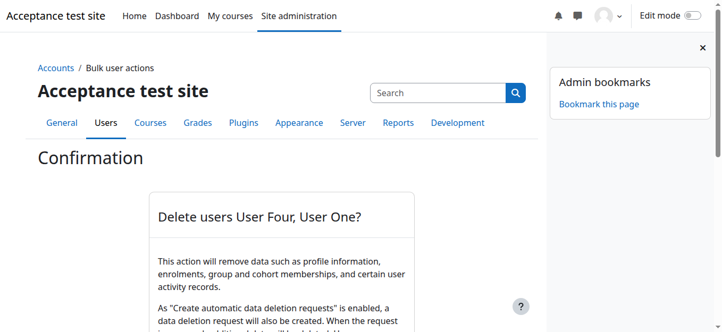Click the user avatar picture
Viewport: 722px width, 332px height.
(603, 16)
